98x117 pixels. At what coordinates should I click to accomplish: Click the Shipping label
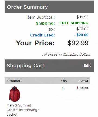45,23
